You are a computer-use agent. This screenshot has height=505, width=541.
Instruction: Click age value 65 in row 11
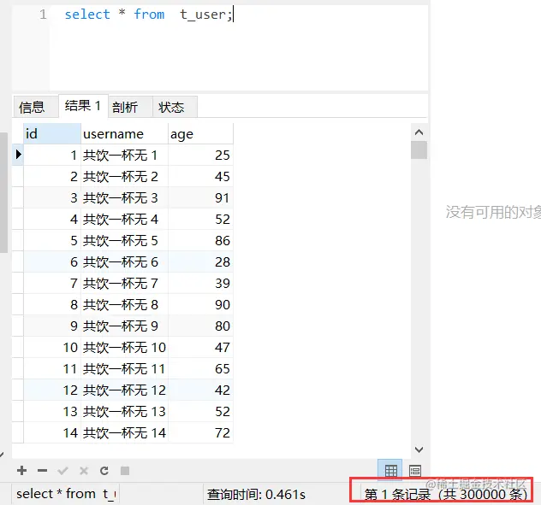[201, 368]
